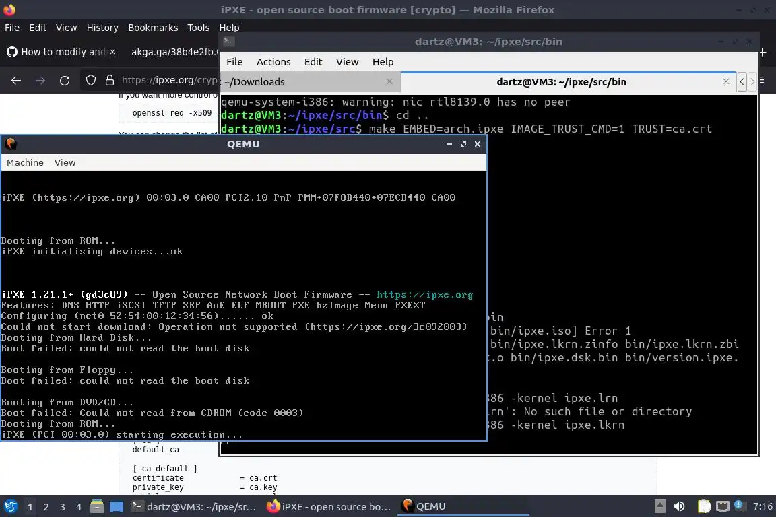This screenshot has width=776, height=517.
Task: Open Firefox Tools menu
Action: [x=199, y=28]
